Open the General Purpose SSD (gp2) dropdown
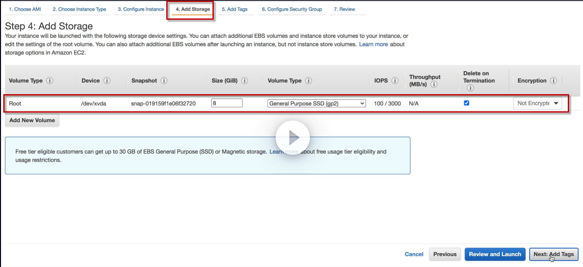Screen dimensions: 583x267 click(316, 103)
